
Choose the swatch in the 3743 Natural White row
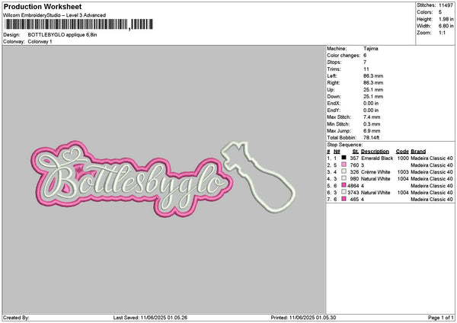[344, 192]
